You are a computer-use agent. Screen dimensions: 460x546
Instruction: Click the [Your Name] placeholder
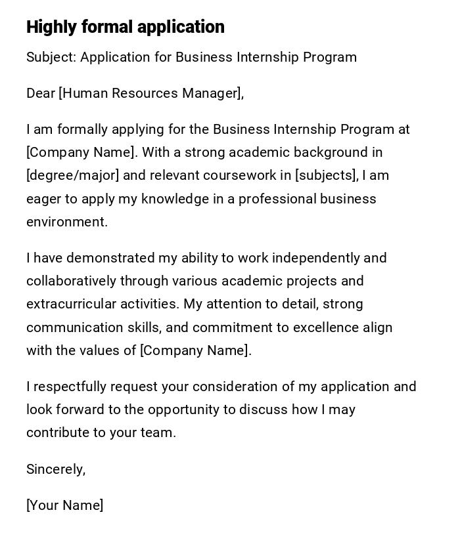tap(65, 505)
